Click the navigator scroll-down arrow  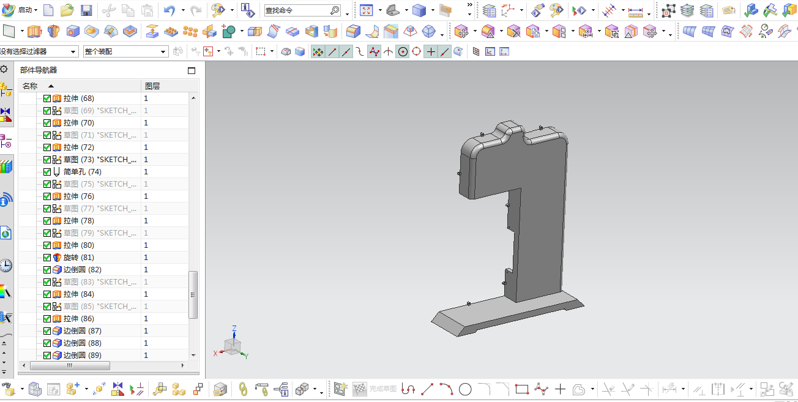pos(193,355)
